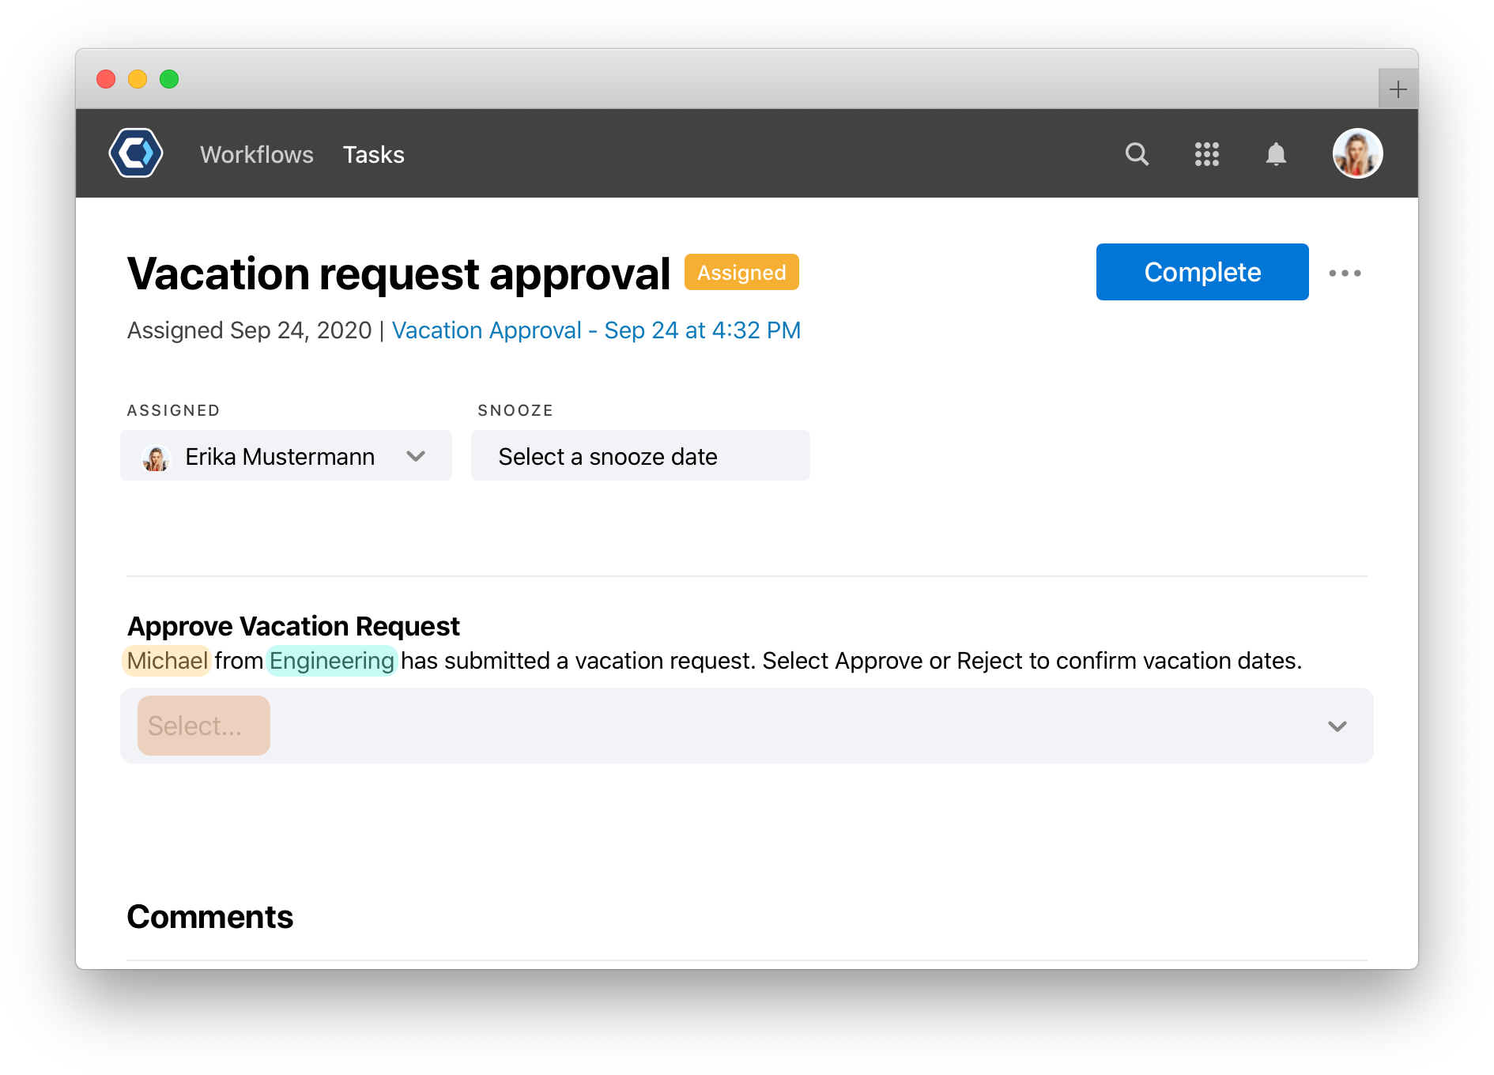Click the ASSIGNED field label
The width and height of the screenshot is (1494, 1075).
click(173, 410)
